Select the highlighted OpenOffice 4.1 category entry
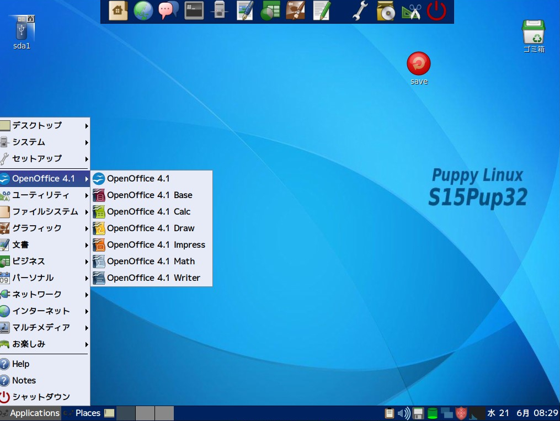Image resolution: width=560 pixels, height=421 pixels. 45,179
